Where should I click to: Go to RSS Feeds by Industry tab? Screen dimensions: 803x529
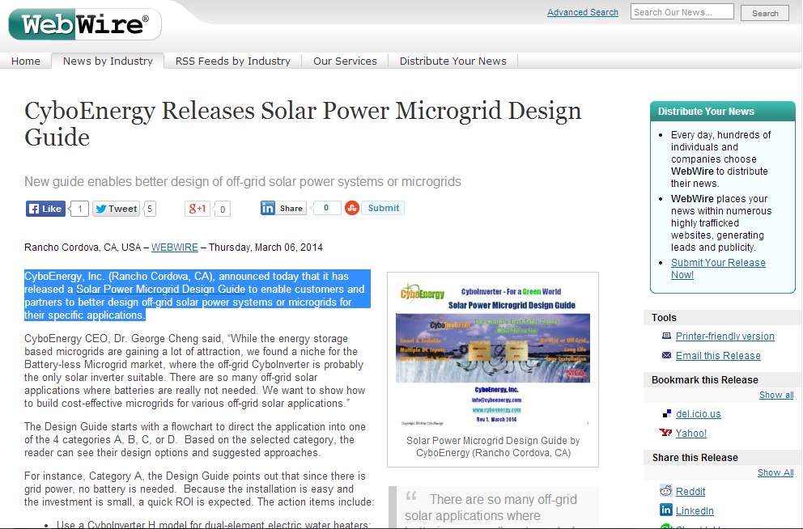coord(232,61)
